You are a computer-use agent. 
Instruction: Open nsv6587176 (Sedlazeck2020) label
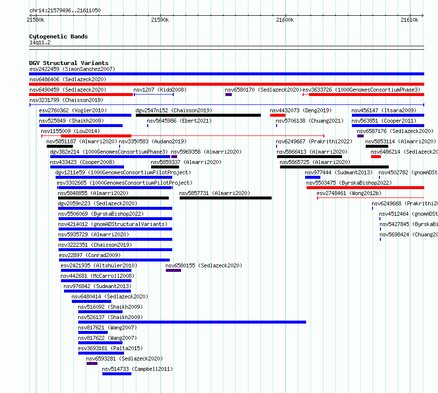395,131
